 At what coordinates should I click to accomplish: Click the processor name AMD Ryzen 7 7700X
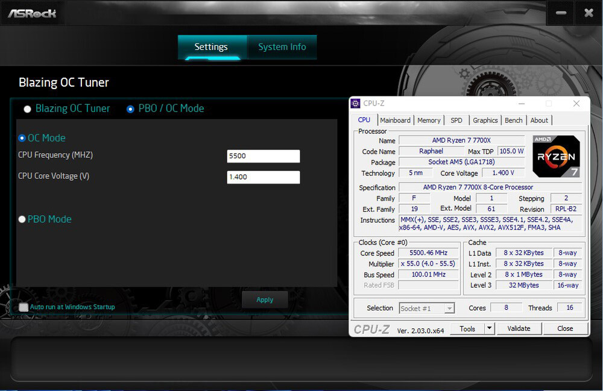tap(461, 140)
